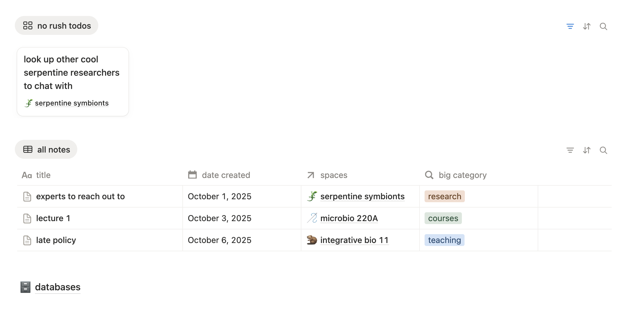Open the experts to reach out to note
This screenshot has width=633, height=311.
(x=81, y=196)
